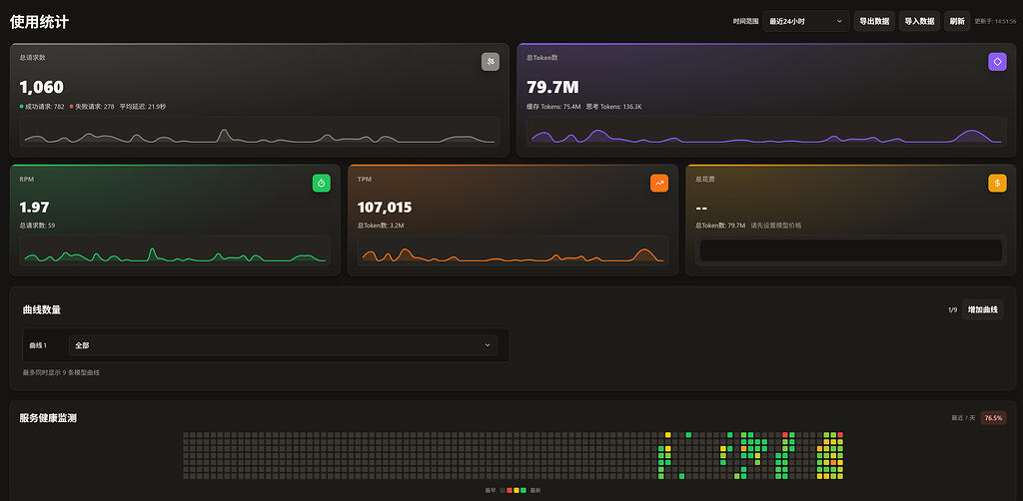This screenshot has height=501, width=1023.
Task: Click the green stopwatch RPM icon
Action: [x=321, y=183]
